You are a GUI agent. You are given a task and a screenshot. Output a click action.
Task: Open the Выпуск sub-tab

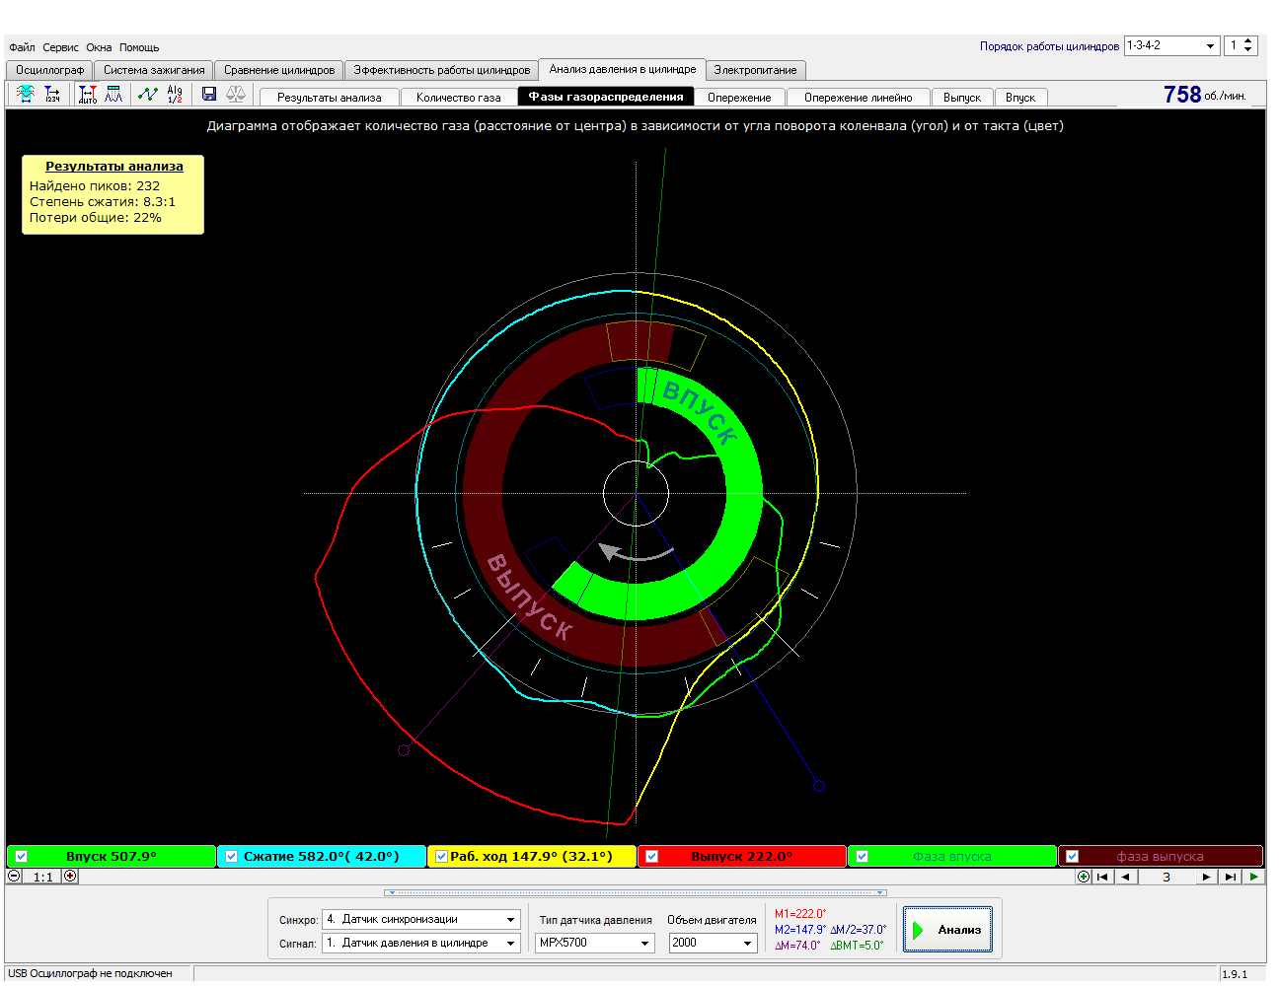(962, 98)
